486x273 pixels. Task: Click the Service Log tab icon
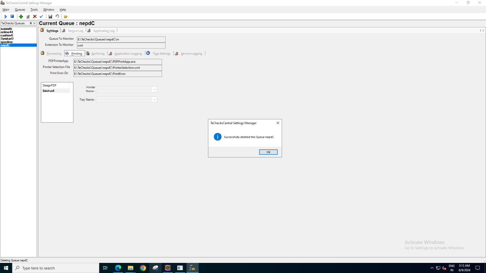coord(64,30)
